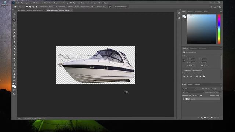This screenshot has height=132, width=235.
Task: Toggle Quick Mask mode in toolbar
Action: coord(14,91)
